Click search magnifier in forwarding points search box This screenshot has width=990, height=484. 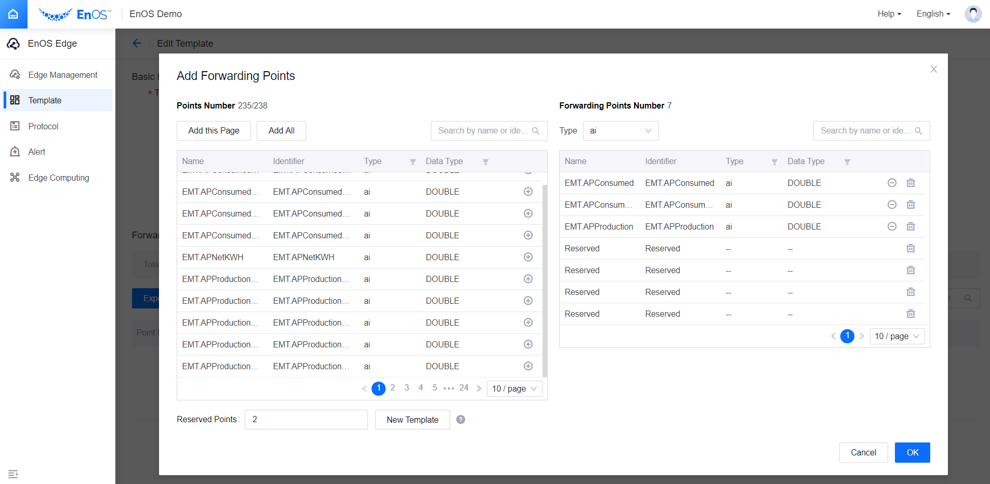pos(918,131)
